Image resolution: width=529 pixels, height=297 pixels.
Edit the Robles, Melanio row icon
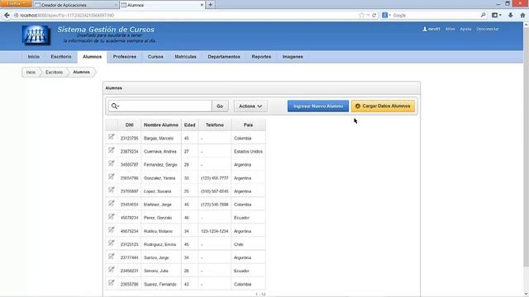[112, 229]
